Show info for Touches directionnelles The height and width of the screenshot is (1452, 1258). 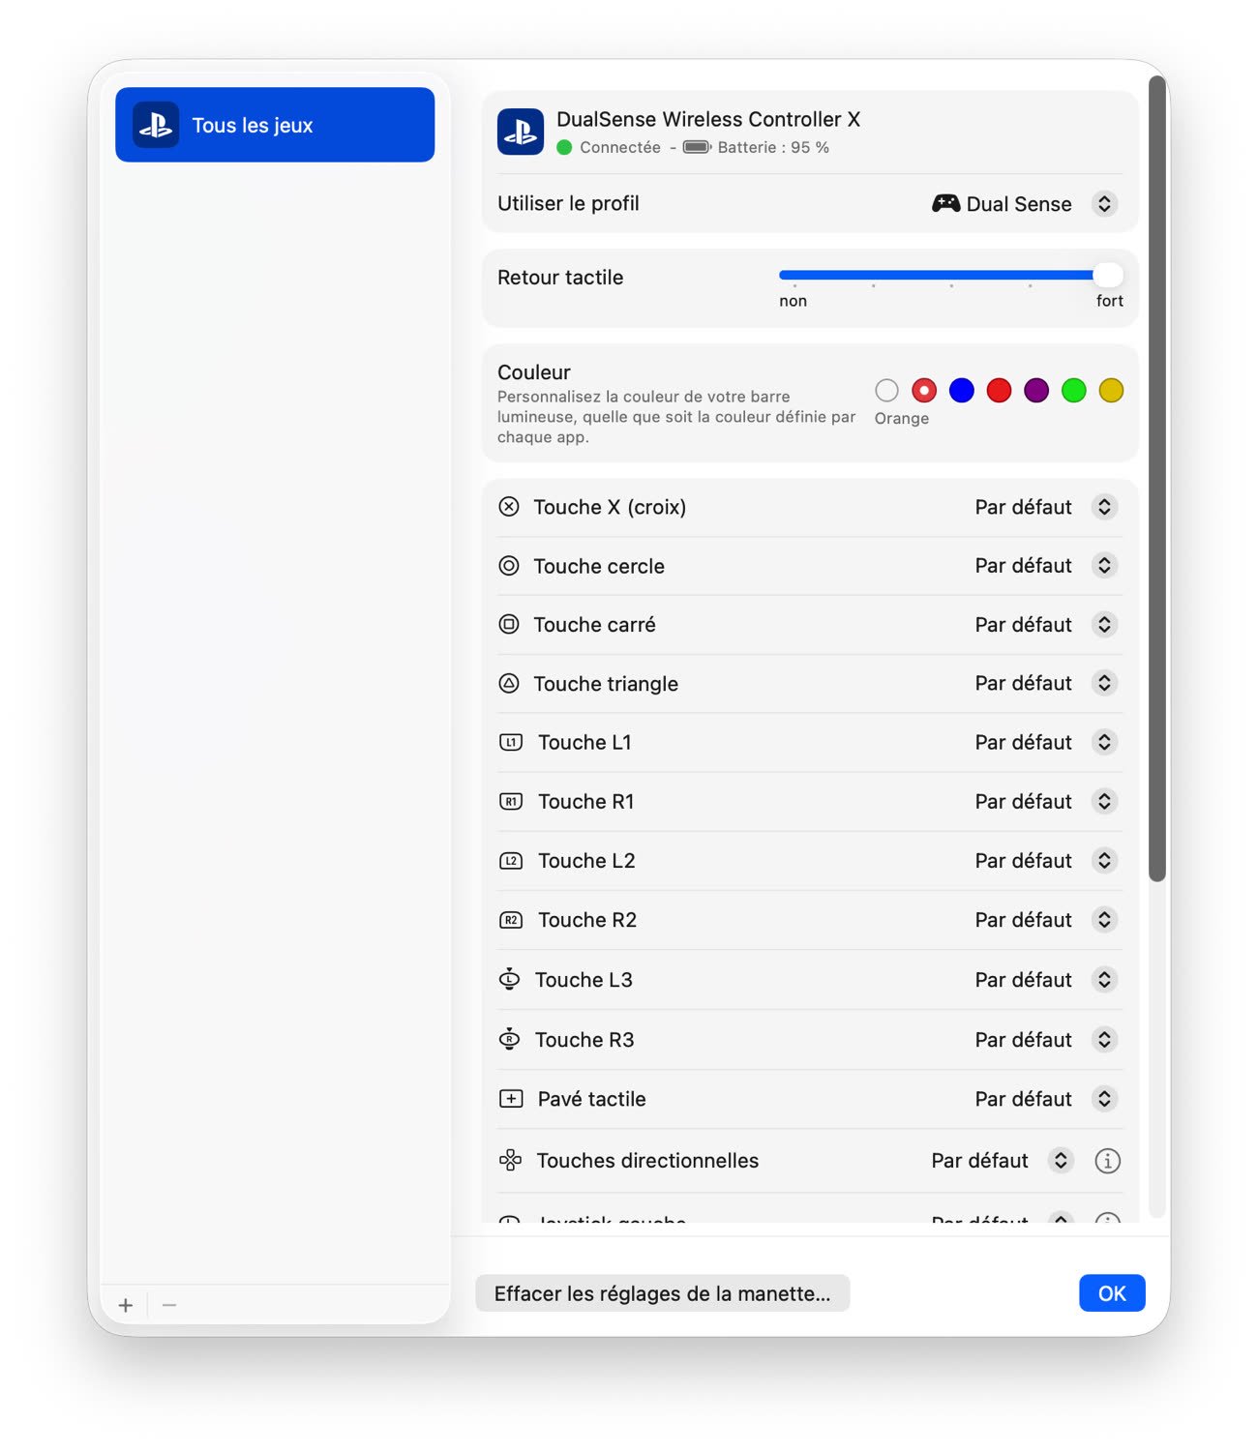click(1107, 1160)
